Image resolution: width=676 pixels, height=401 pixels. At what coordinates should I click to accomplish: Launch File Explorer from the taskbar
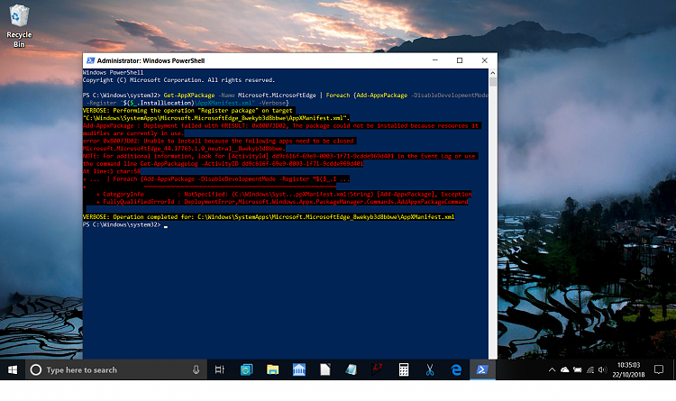pos(272,370)
